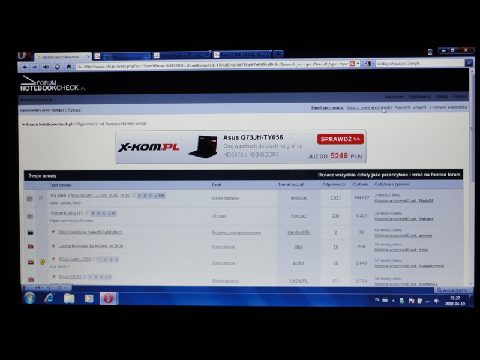Click the Wyloguj logout link
The height and width of the screenshot is (360, 480).
(73, 110)
